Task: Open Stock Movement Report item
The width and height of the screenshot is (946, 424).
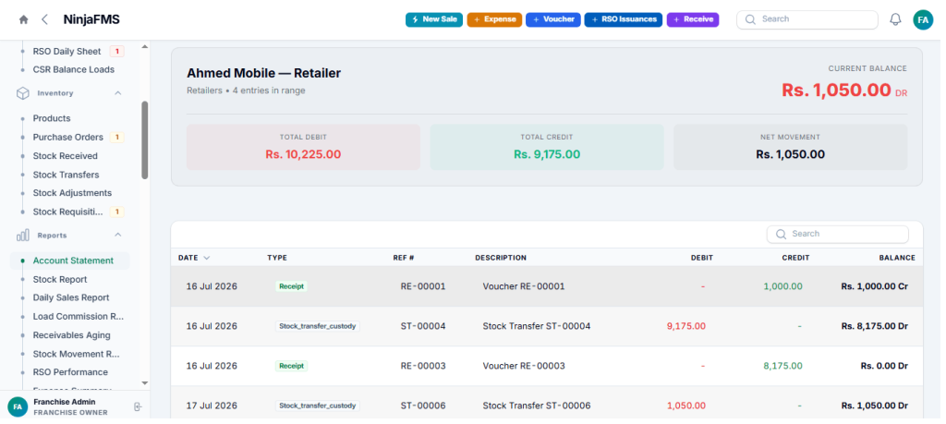Action: pyautogui.click(x=76, y=354)
